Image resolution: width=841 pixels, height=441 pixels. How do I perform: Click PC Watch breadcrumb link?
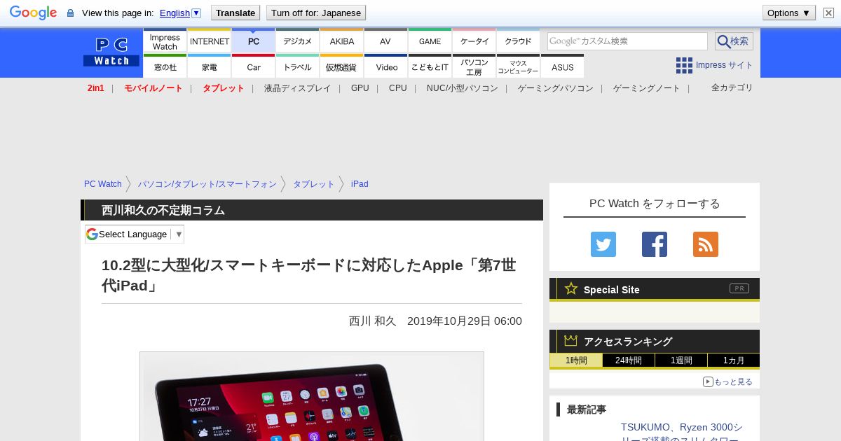pyautogui.click(x=103, y=184)
